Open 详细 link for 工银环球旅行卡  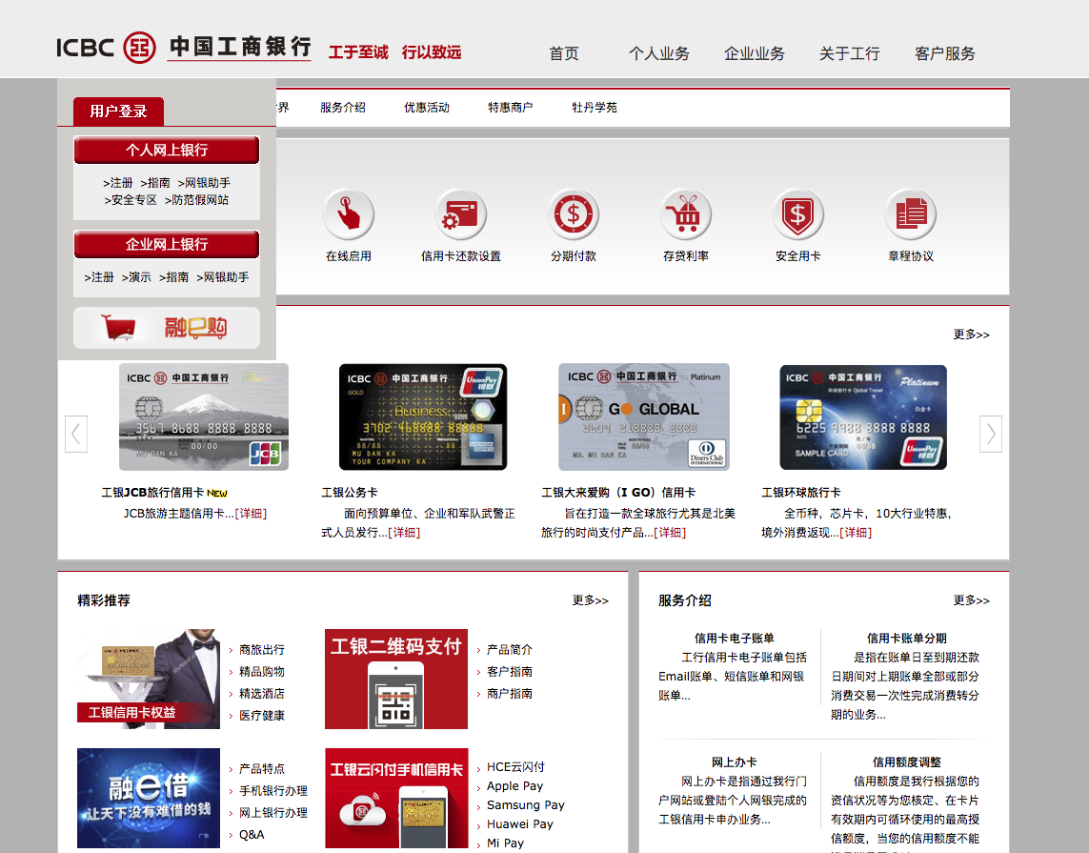[x=856, y=532]
